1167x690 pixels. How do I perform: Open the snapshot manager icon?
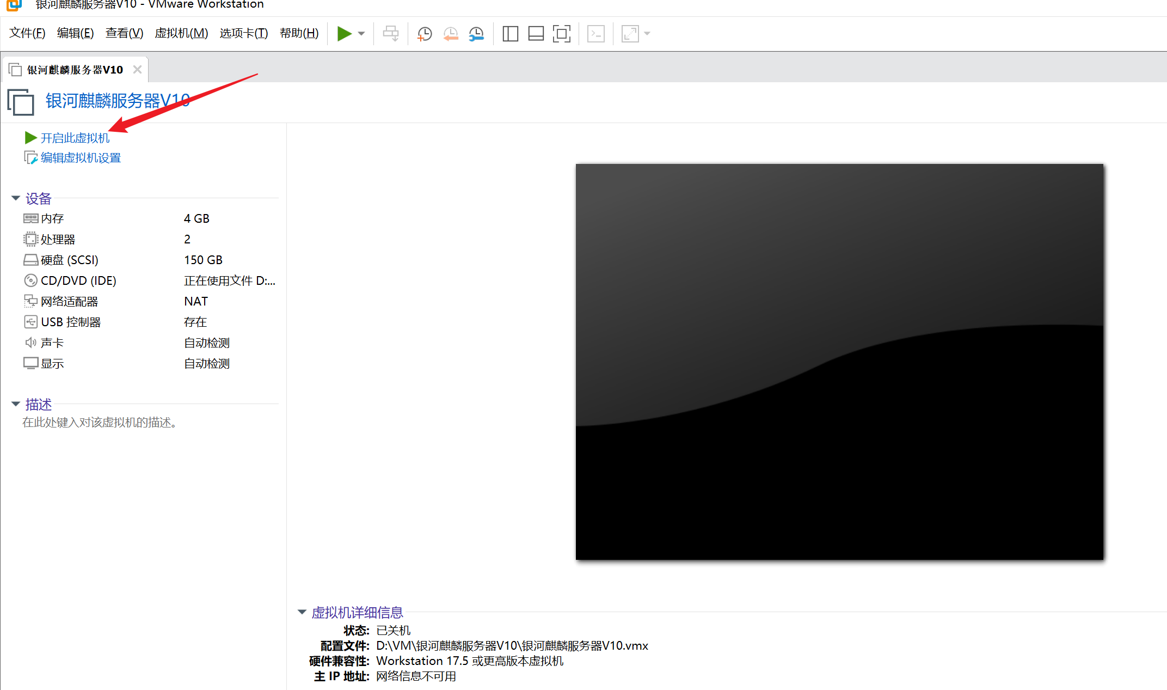point(476,34)
